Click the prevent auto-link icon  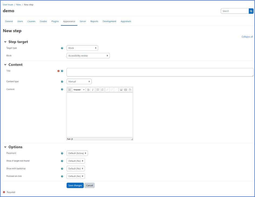(116, 90)
